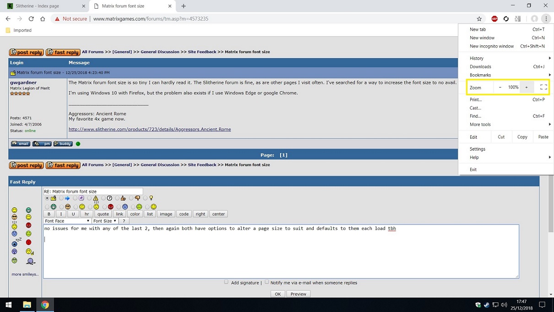Screen dimensions: 554x312
Task: Enter fullscreen from the Zoom row
Action: (543, 87)
